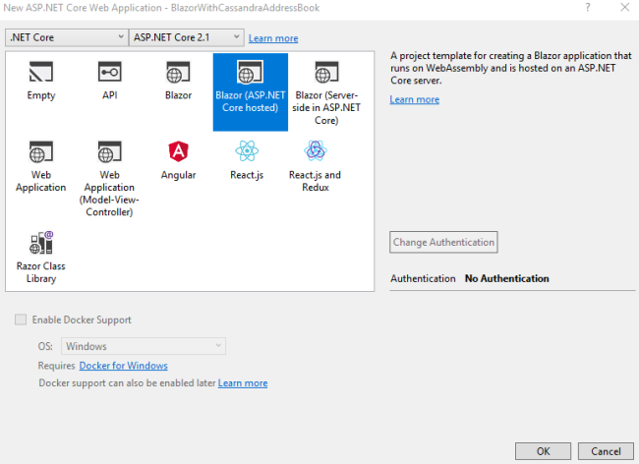Open the OS Windows dropdown
The width and height of the screenshot is (639, 464).
tap(144, 346)
